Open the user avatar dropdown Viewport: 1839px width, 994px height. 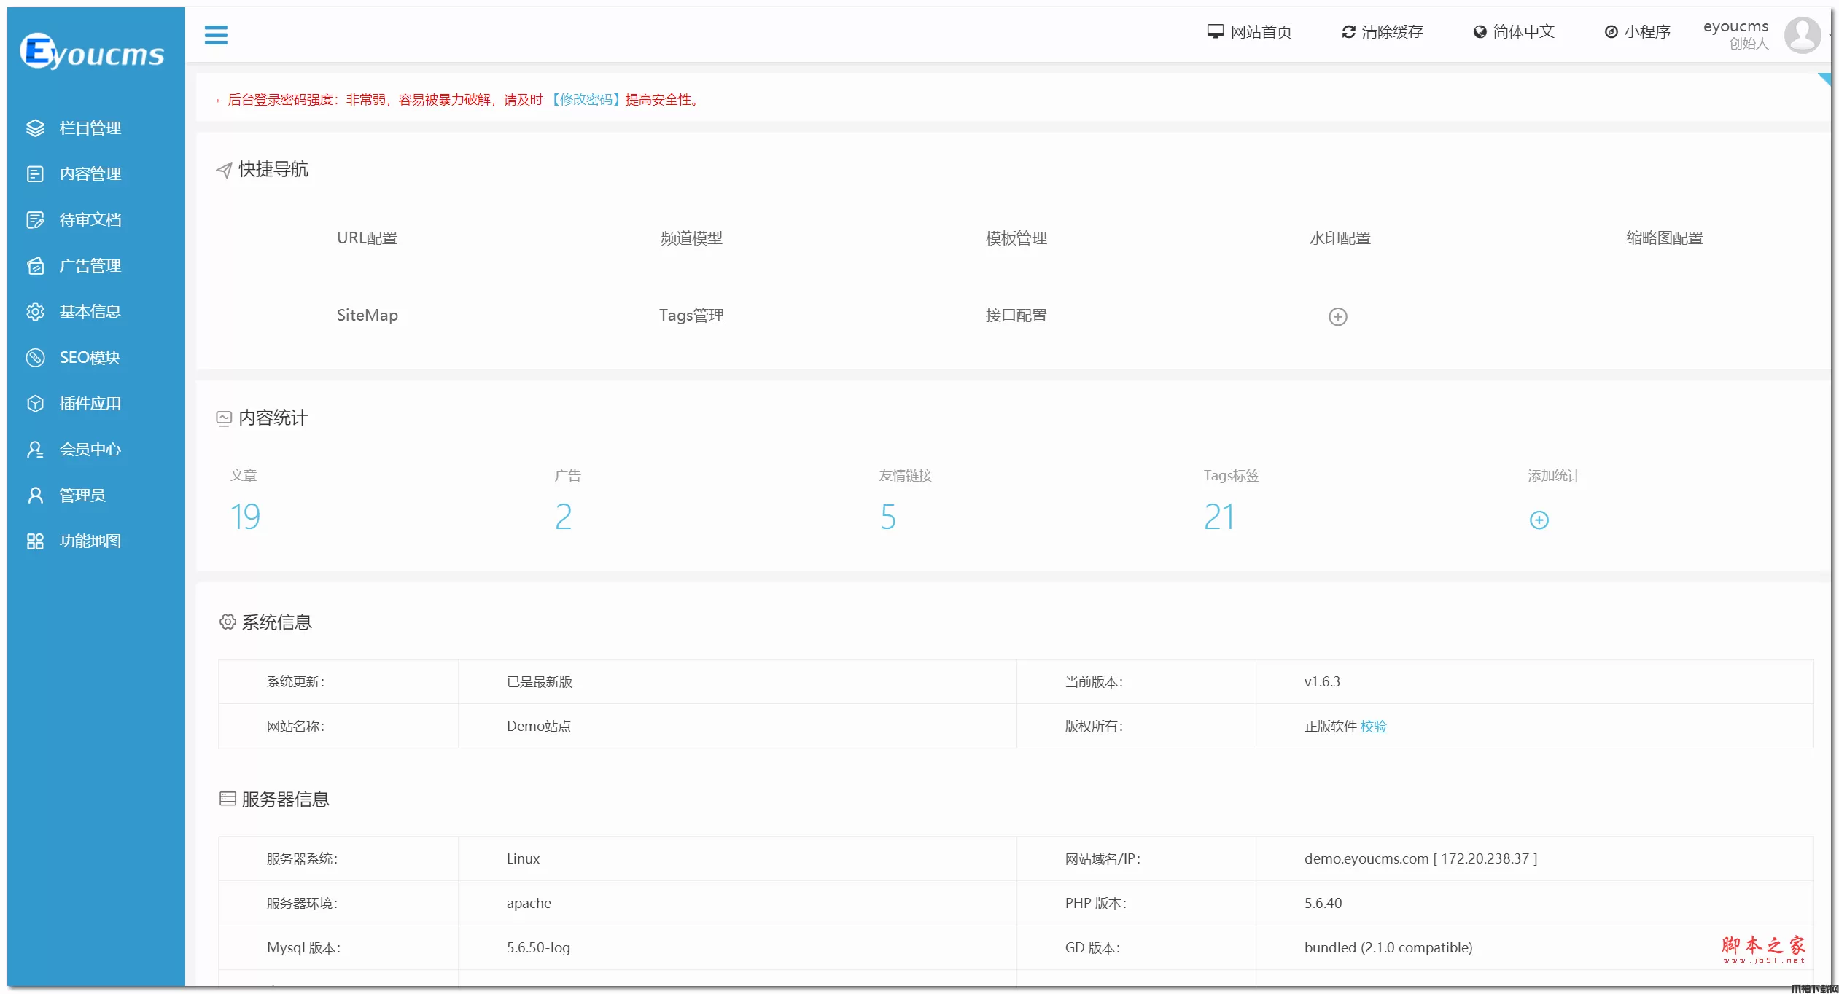(x=1802, y=34)
